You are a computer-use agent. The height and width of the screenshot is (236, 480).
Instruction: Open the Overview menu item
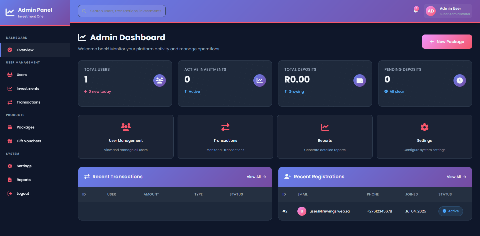click(x=35, y=50)
